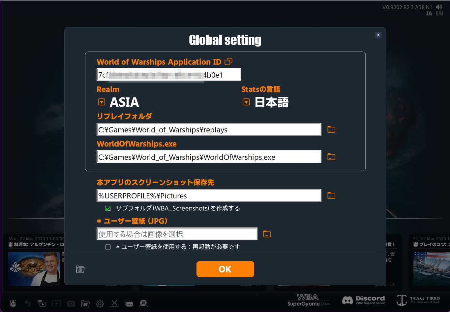Click the replay folder path field
The image size is (450, 312).
click(209, 129)
